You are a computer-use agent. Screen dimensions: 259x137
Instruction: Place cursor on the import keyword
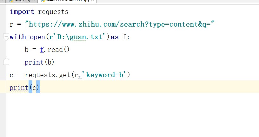22,12
